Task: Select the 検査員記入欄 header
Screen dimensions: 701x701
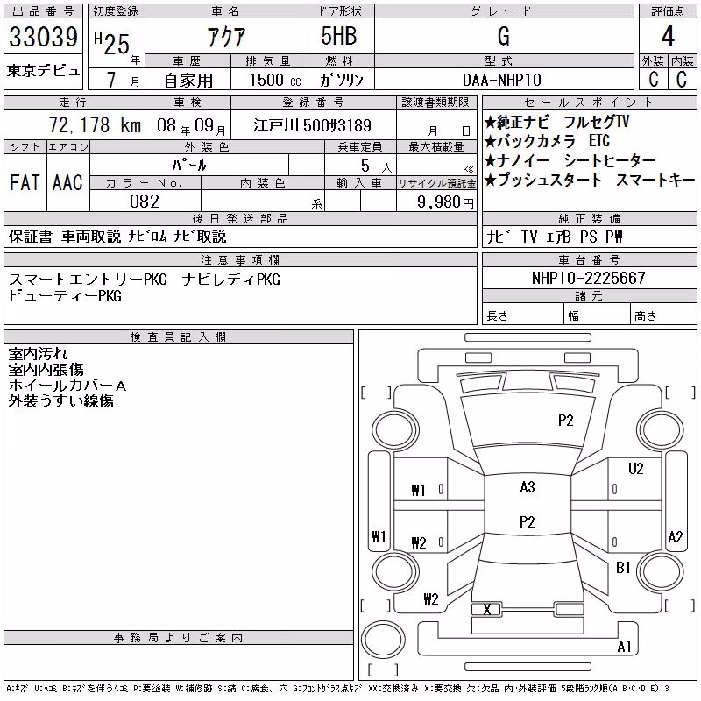Action: 179,336
